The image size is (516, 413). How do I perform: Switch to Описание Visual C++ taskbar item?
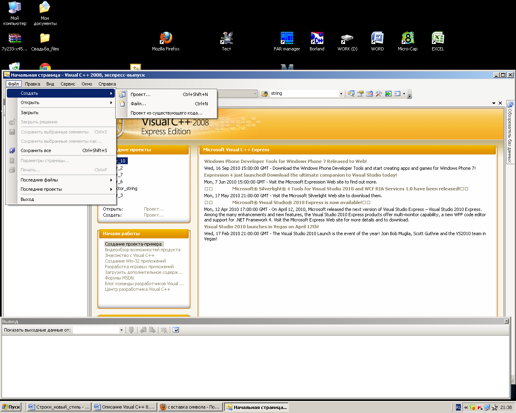pos(125,407)
